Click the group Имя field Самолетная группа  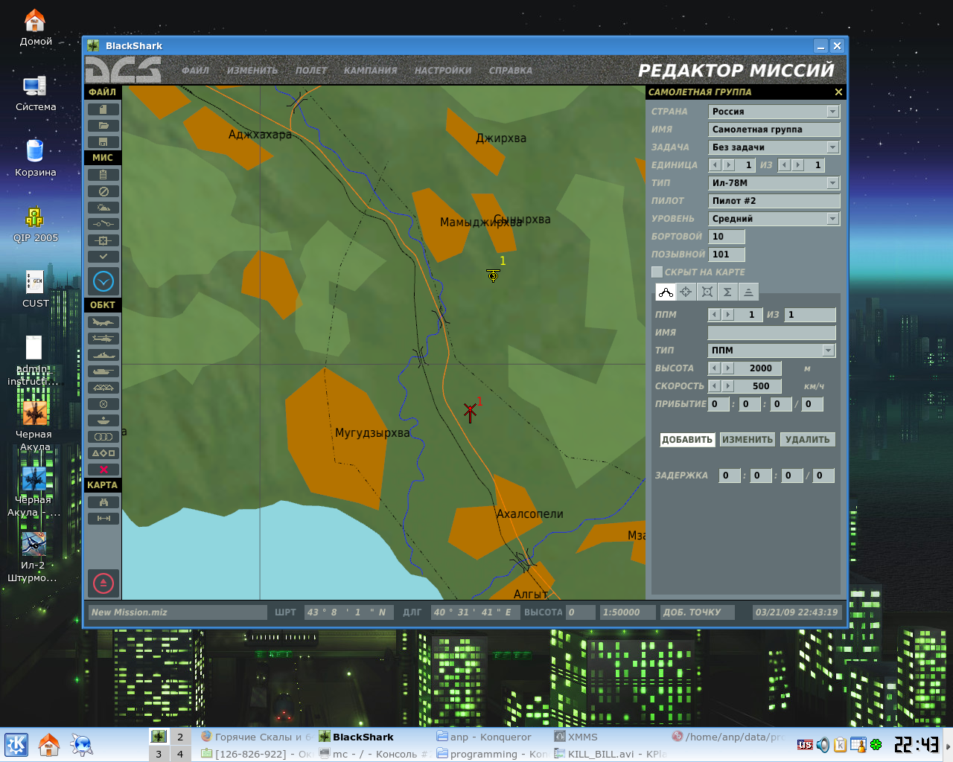click(774, 129)
